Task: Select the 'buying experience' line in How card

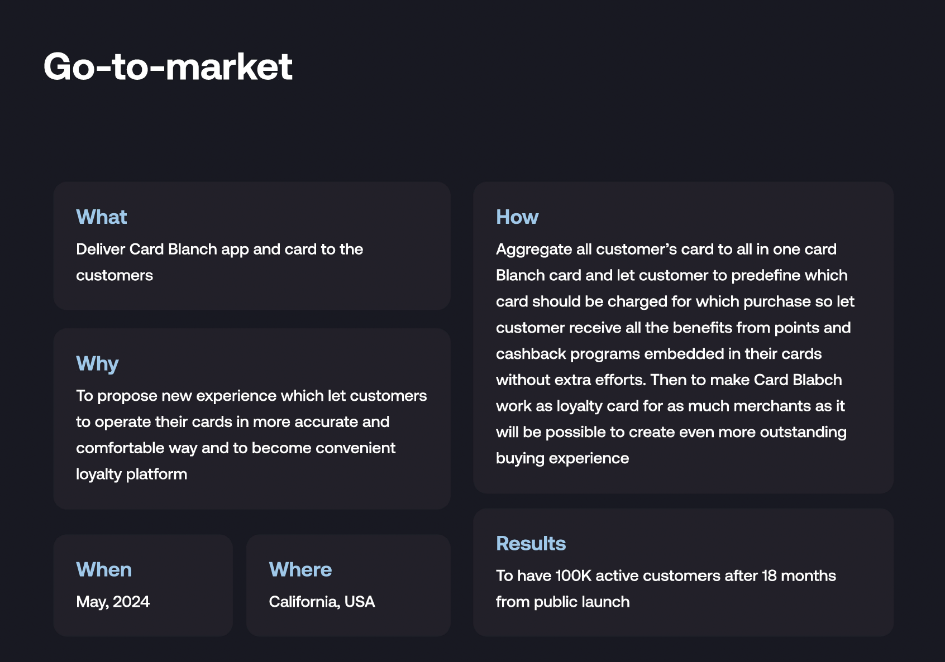Action: 562,458
